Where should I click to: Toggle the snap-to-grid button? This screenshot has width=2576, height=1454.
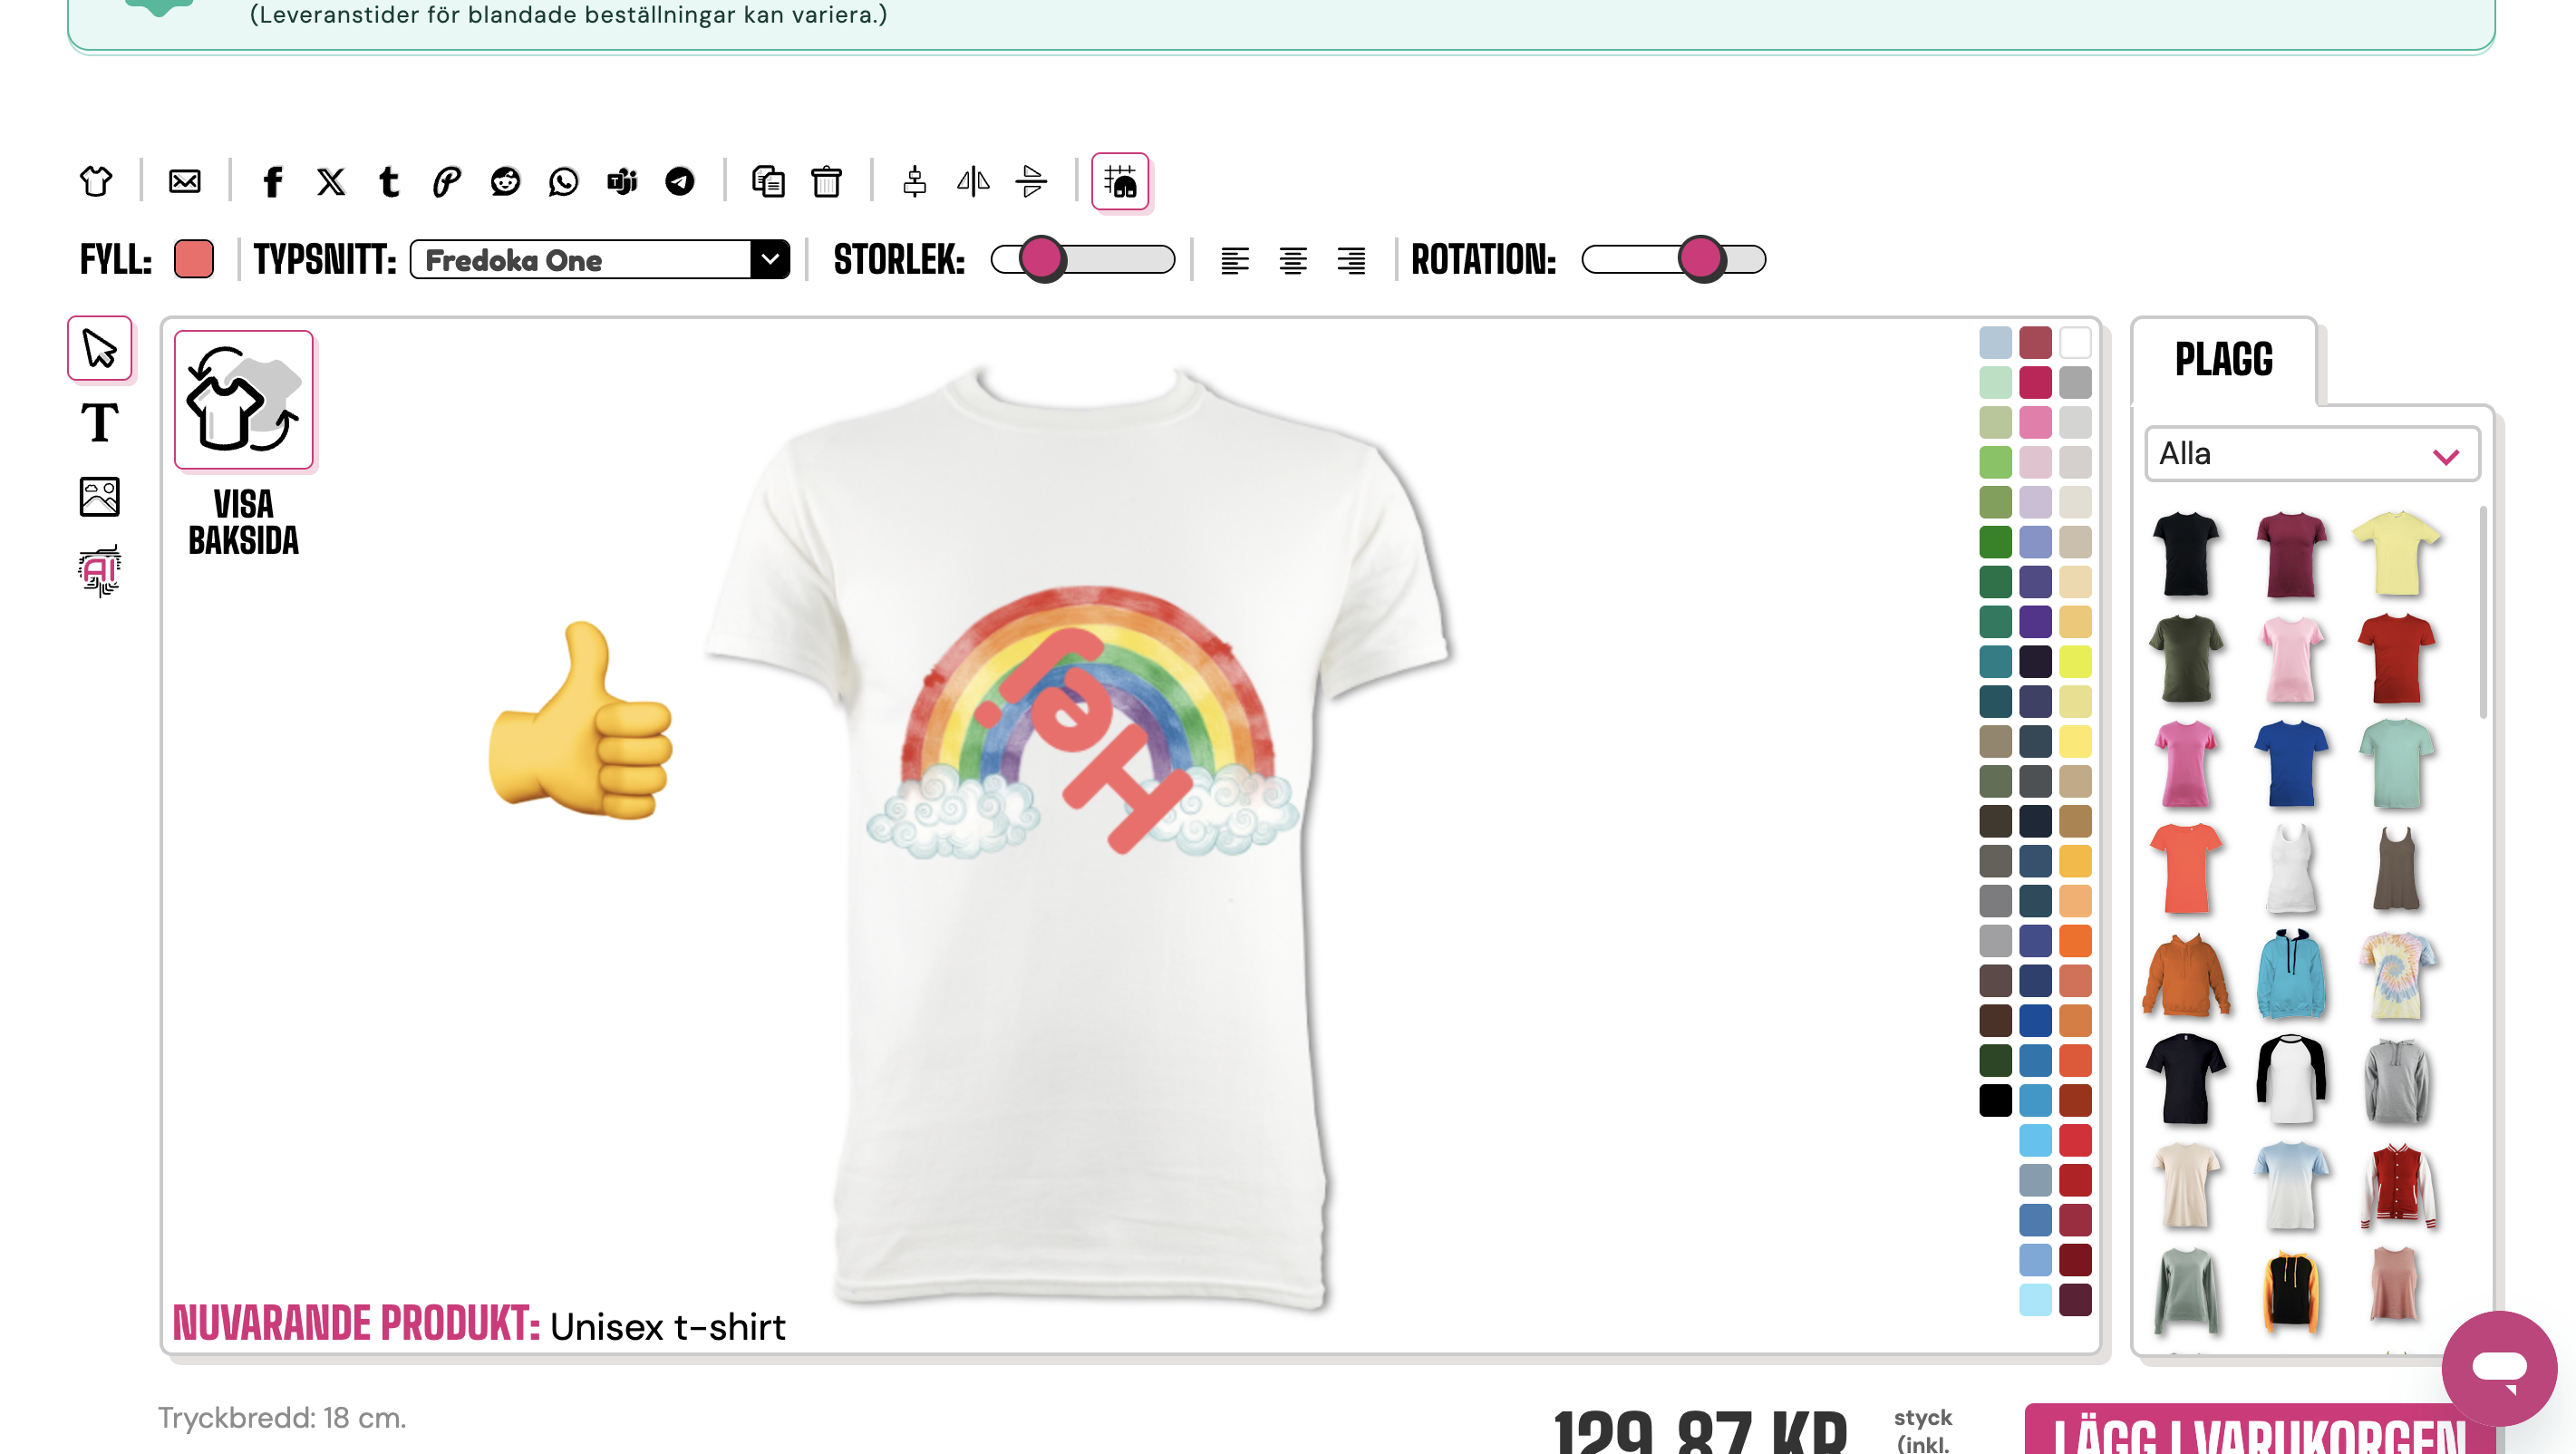pos(1119,181)
